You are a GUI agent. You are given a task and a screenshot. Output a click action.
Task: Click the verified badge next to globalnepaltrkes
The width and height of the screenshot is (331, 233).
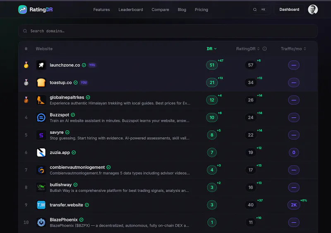coord(88,97)
